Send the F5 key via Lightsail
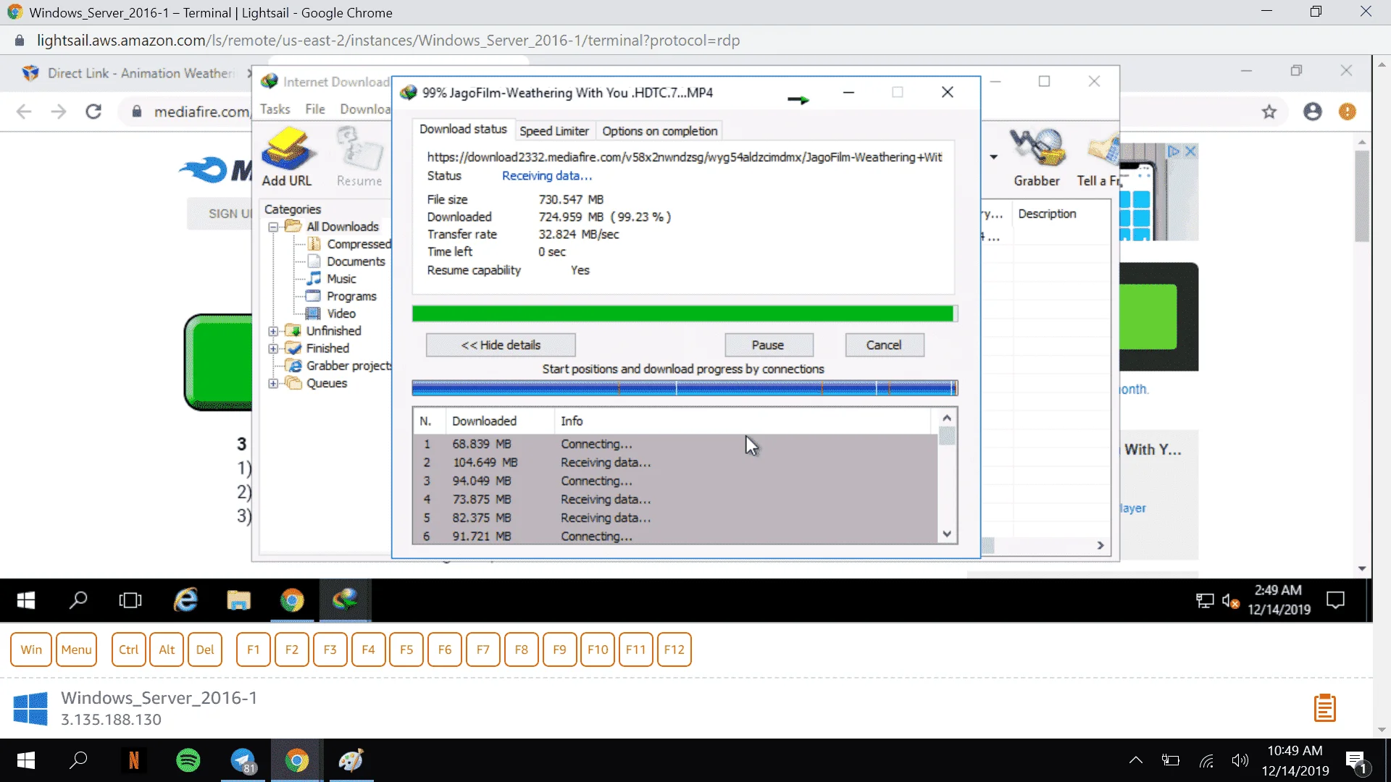The image size is (1391, 782). [x=406, y=649]
